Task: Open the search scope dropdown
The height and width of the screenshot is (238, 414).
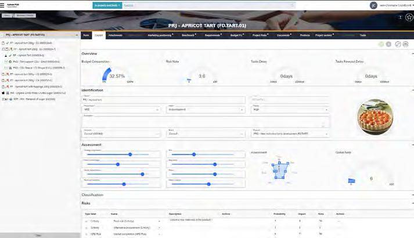Action: 107,5
